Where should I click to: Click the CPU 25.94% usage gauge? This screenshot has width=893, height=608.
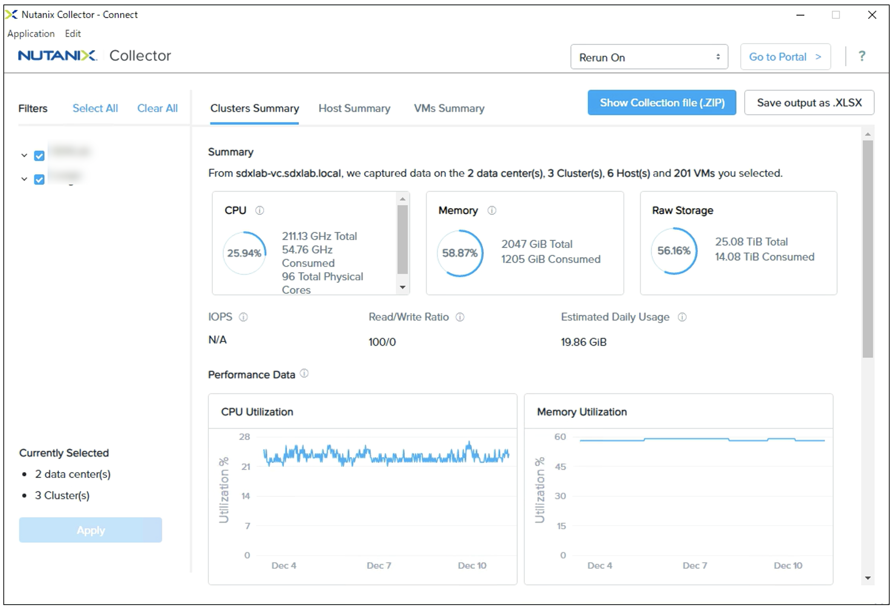[244, 253]
